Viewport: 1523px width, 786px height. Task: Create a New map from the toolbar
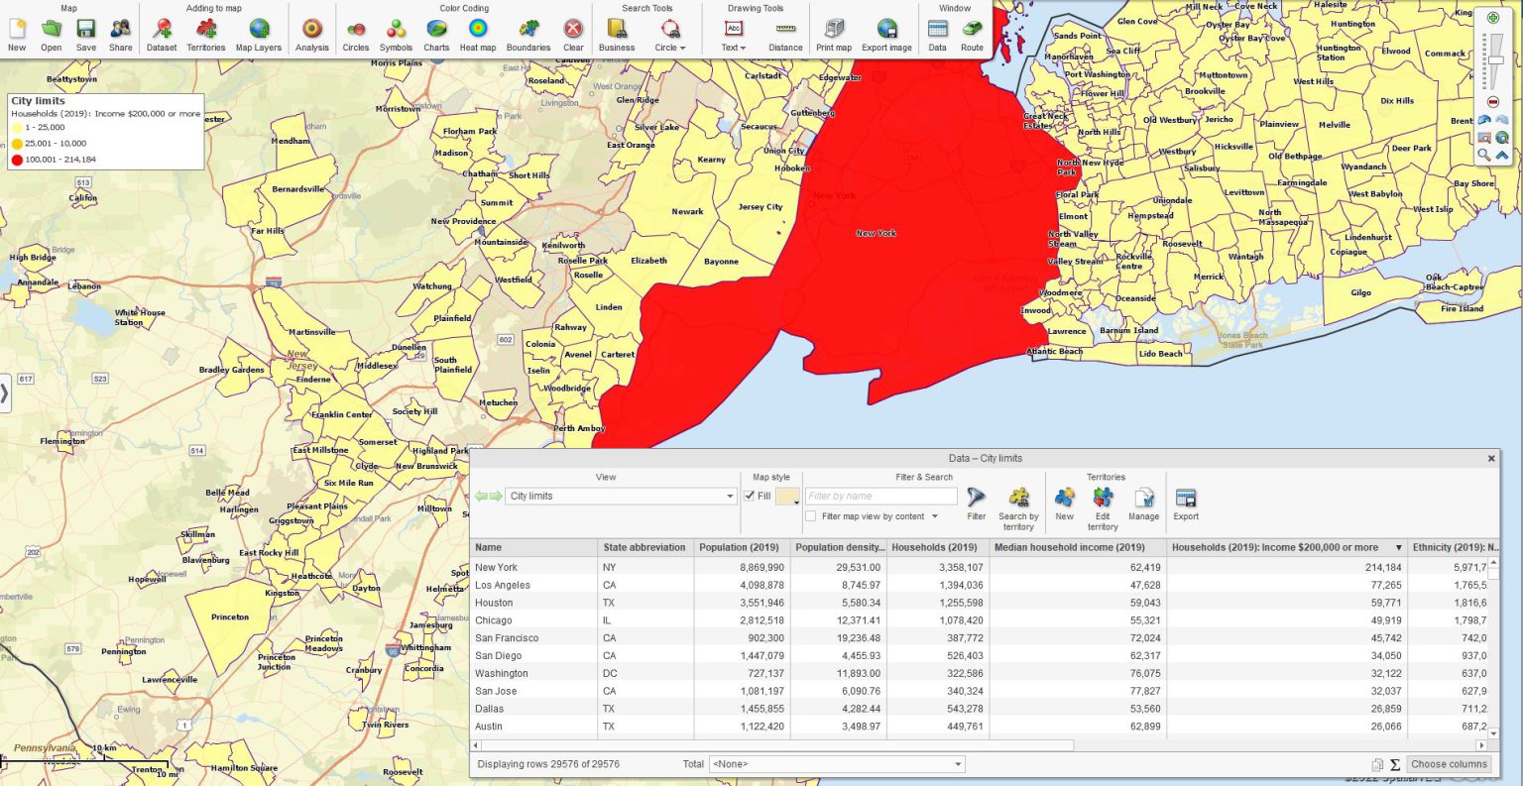[x=17, y=34]
